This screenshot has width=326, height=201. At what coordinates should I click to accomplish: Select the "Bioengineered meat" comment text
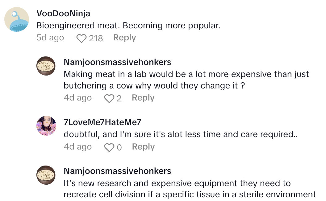[x=128, y=26]
